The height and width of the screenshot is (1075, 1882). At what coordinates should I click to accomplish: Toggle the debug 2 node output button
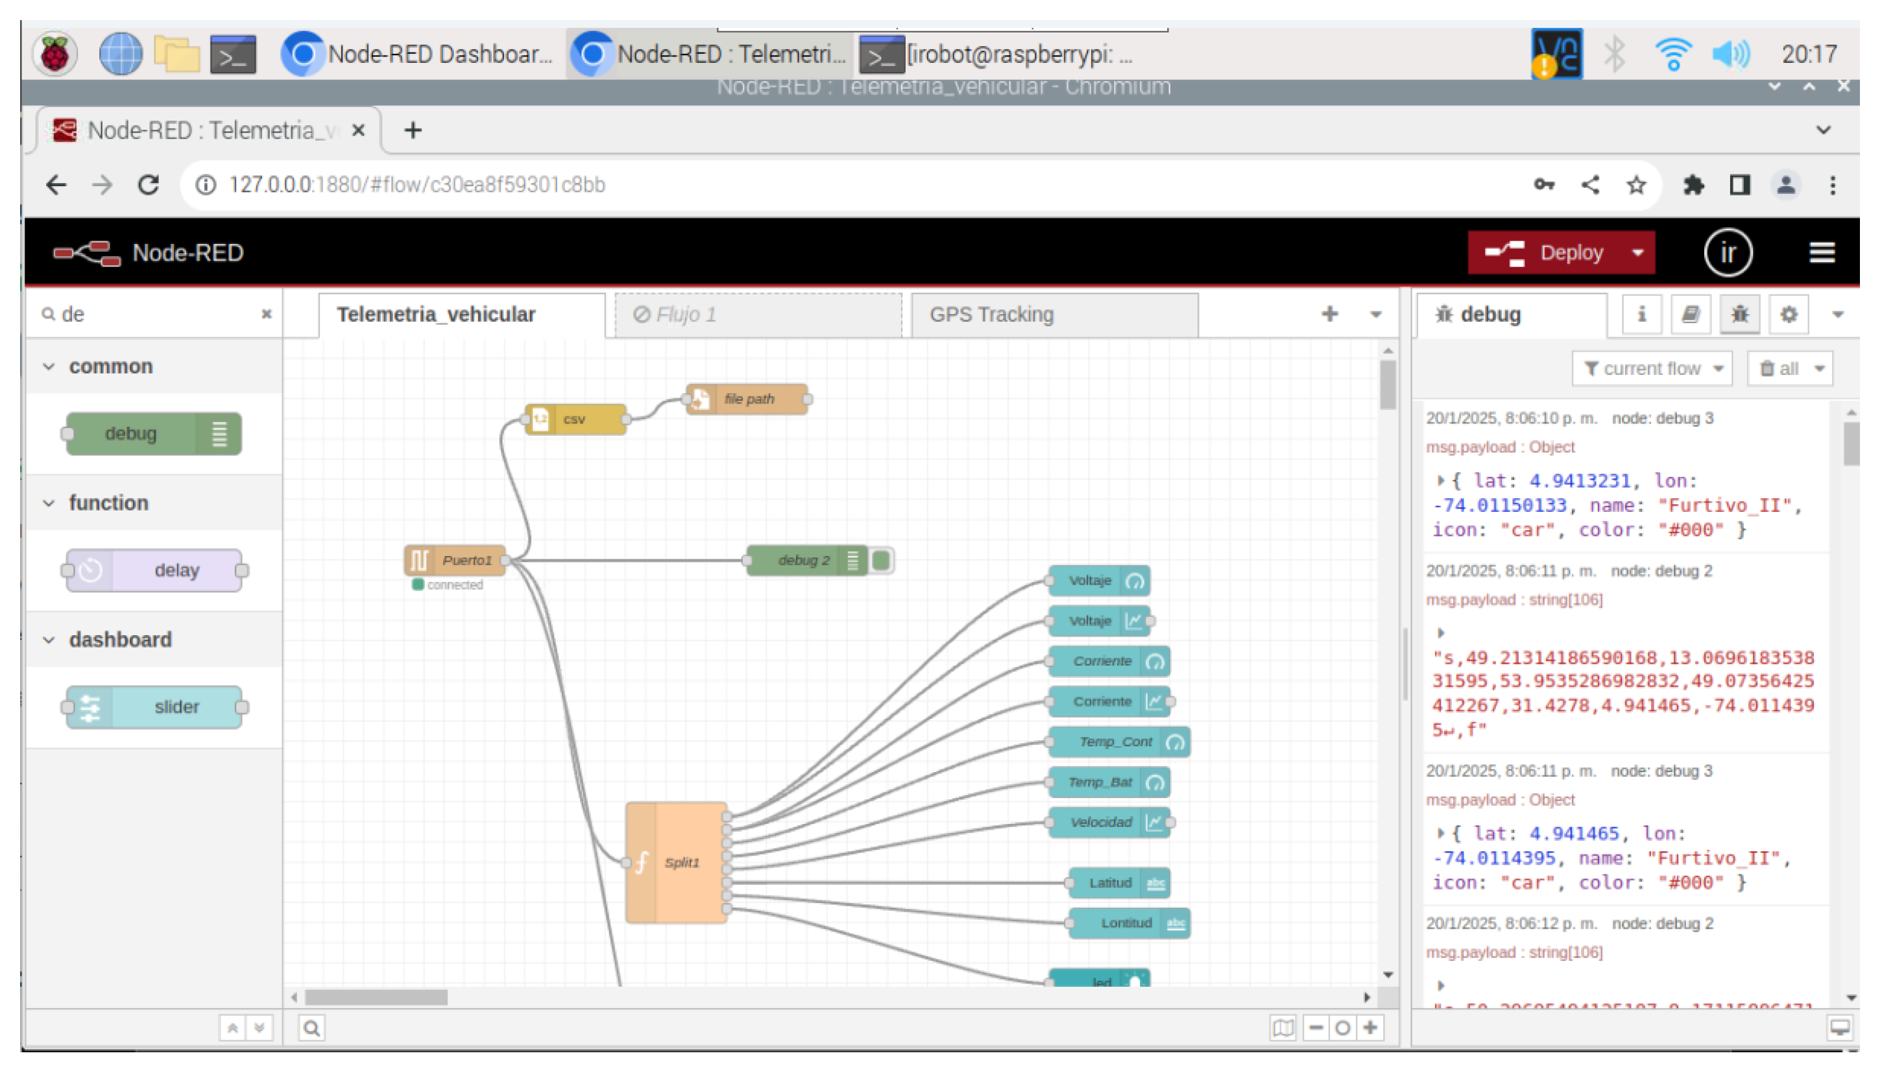click(x=881, y=561)
